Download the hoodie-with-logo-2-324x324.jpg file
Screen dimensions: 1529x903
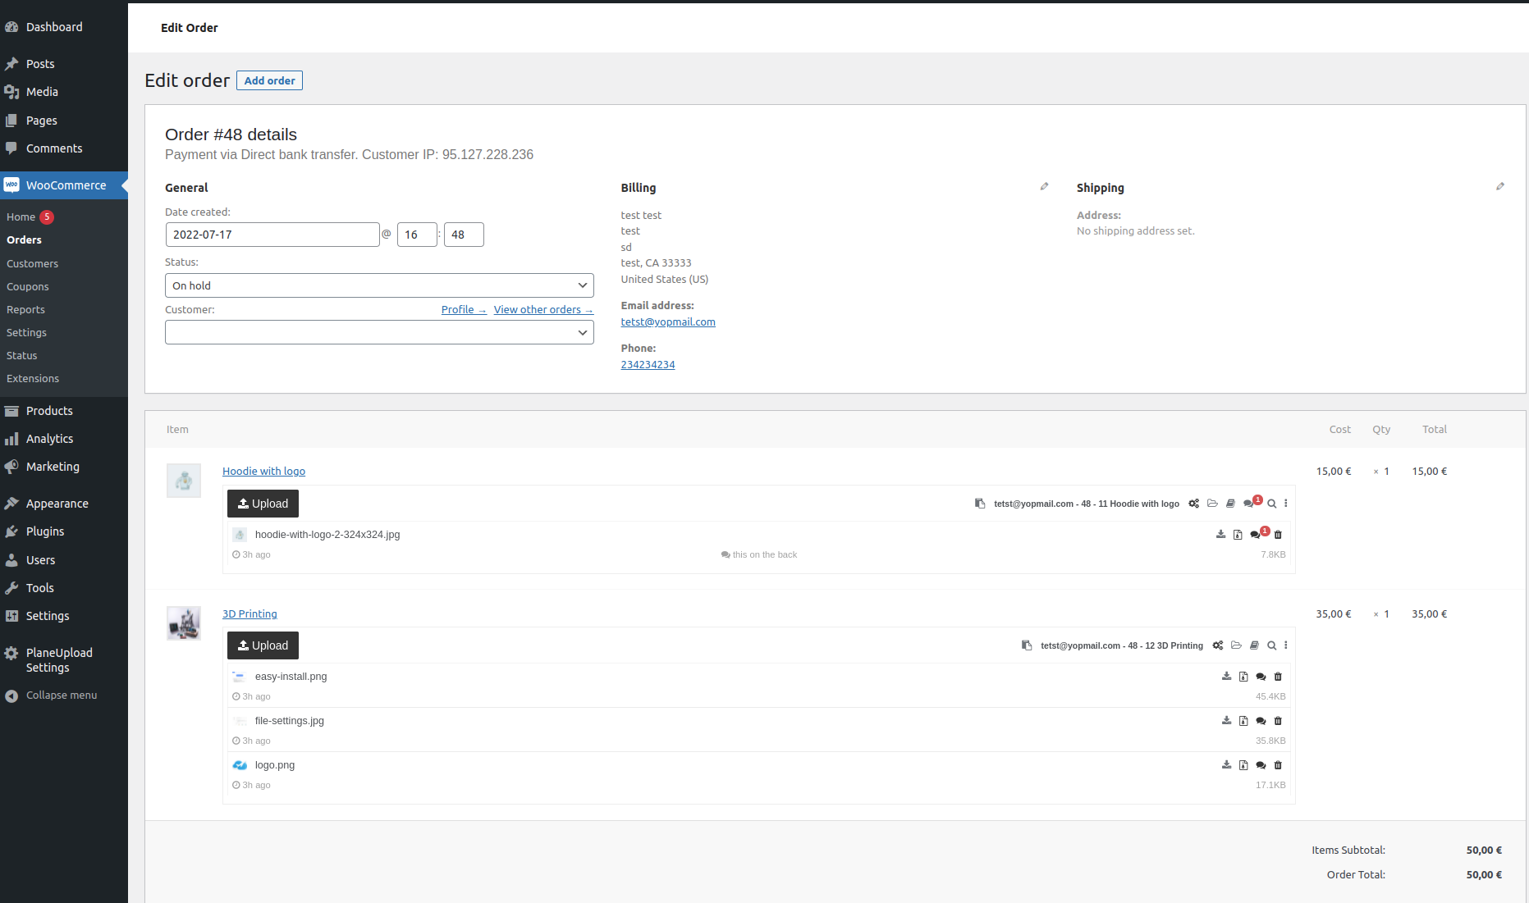tap(1220, 535)
